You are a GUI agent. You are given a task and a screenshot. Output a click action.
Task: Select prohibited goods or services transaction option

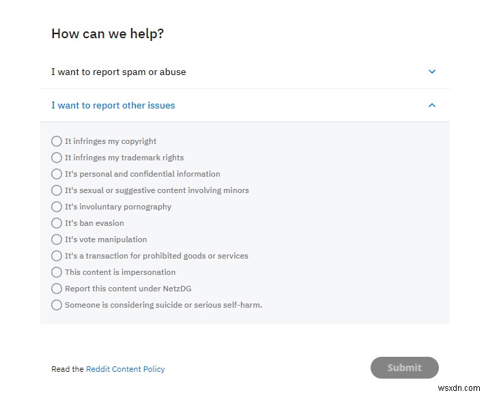pyautogui.click(x=57, y=256)
